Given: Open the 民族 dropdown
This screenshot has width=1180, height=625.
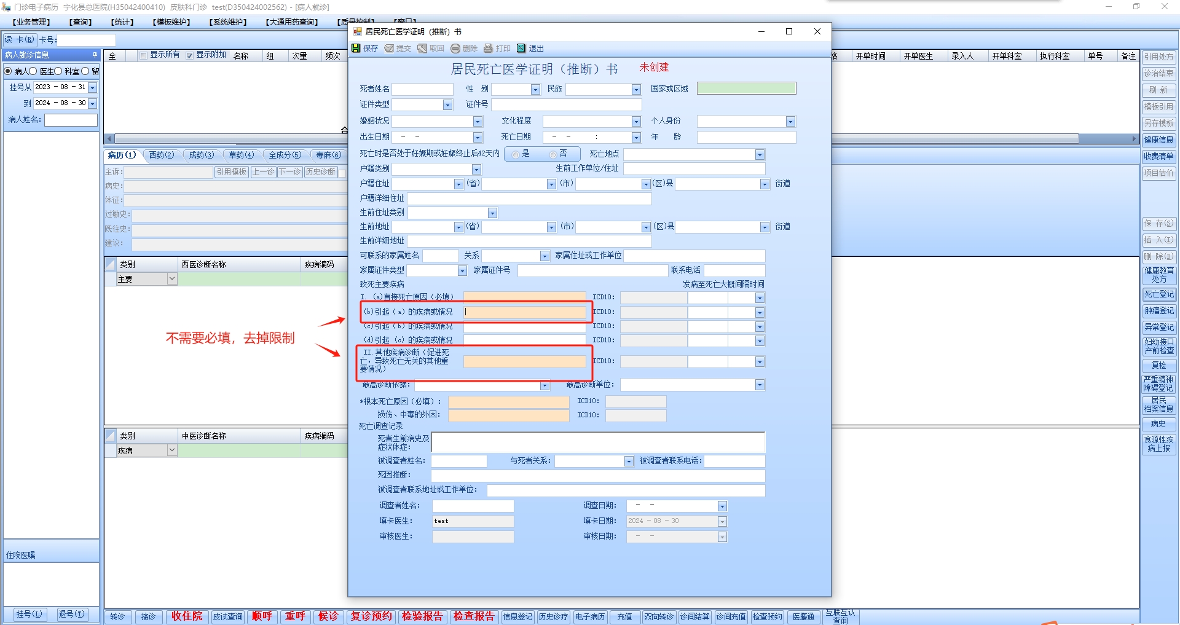Looking at the screenshot, I should click(637, 90).
